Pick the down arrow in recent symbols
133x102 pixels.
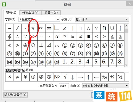pos(73,77)
